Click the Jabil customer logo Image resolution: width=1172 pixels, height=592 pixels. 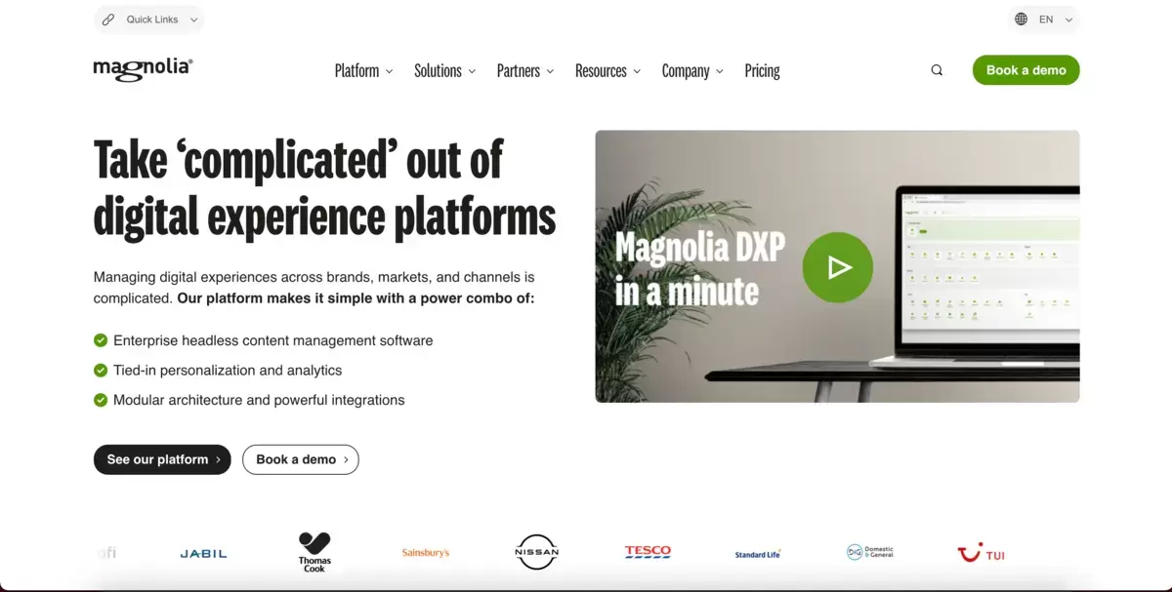203,553
